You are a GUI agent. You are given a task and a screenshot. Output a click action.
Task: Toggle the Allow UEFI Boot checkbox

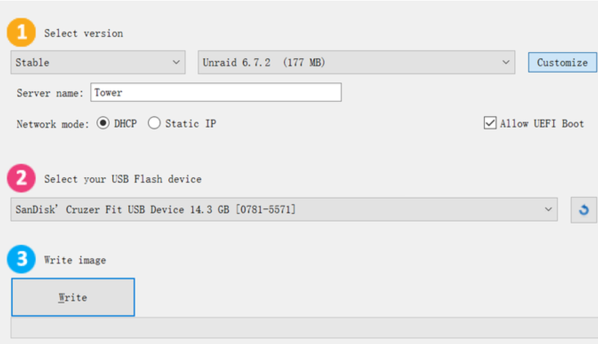point(490,124)
